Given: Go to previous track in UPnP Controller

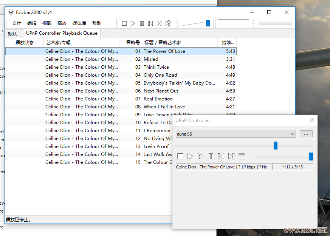Looking at the screenshot, I should click(221, 156).
